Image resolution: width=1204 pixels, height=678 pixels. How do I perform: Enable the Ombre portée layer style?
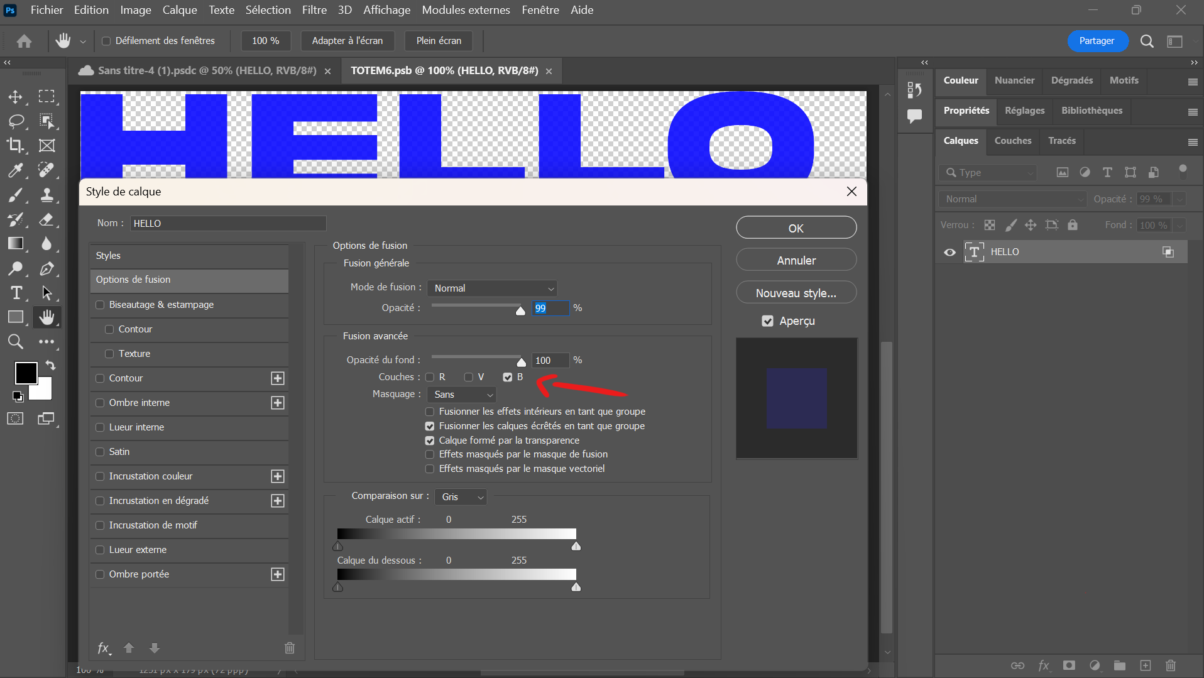tap(101, 574)
